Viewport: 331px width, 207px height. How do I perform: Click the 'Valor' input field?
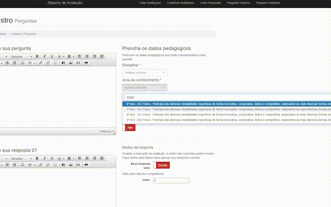171,181
